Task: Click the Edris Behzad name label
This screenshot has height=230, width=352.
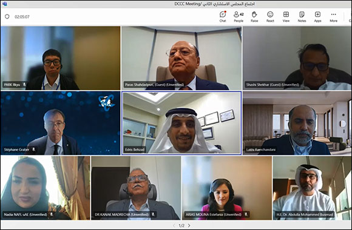Action: [x=135, y=149]
